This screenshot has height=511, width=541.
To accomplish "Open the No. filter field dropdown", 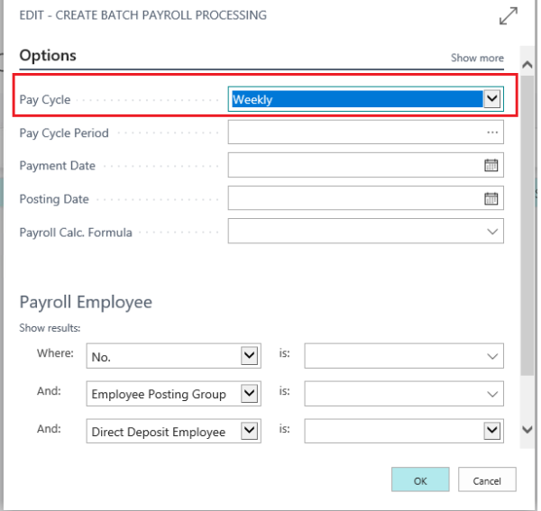I will point(249,355).
